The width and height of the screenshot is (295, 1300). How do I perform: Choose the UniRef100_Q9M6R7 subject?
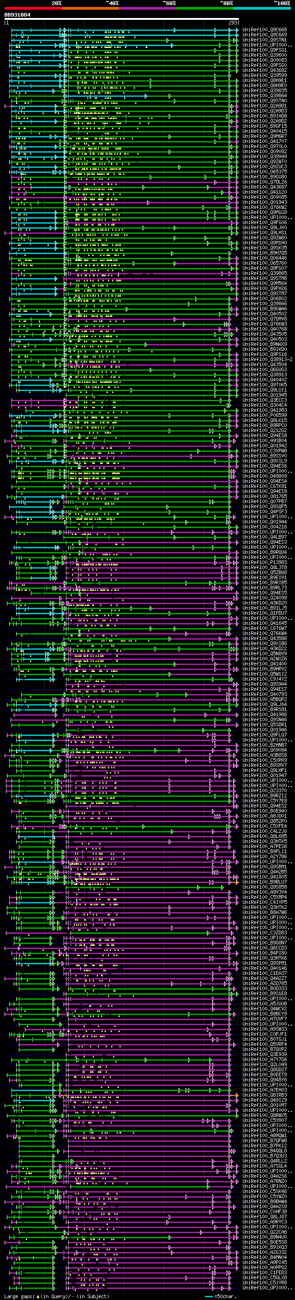(265, 136)
